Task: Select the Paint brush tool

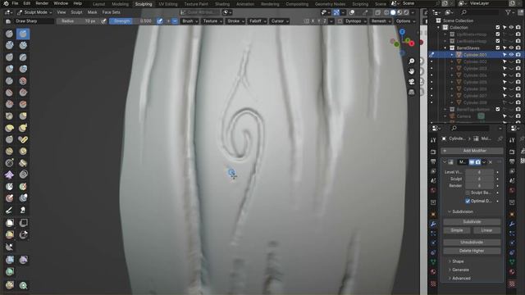Action: coord(9,210)
